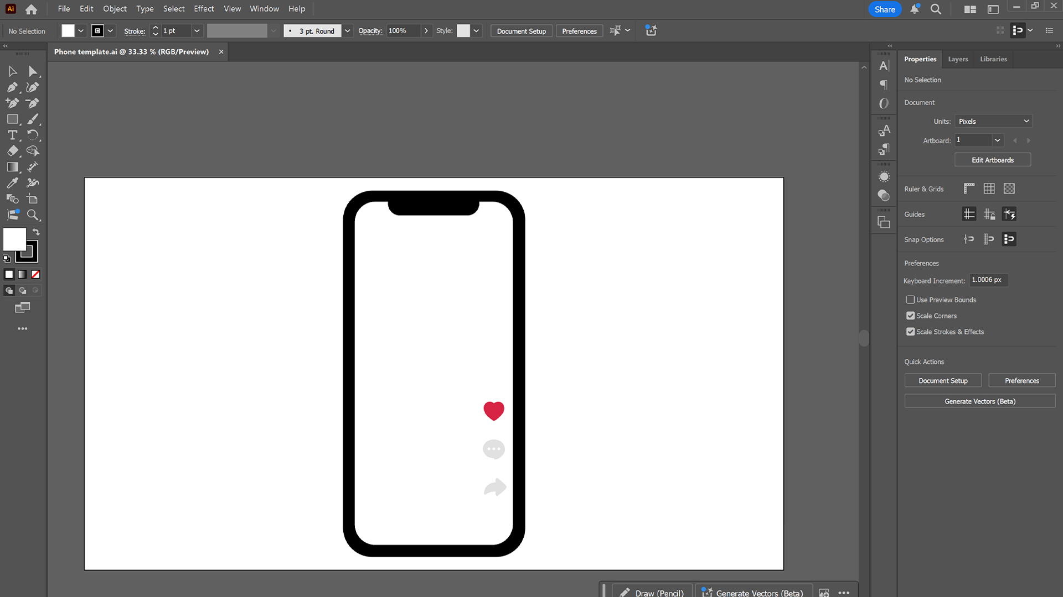Open stroke weight dropdown arrow
This screenshot has height=597, width=1063.
[x=197, y=31]
